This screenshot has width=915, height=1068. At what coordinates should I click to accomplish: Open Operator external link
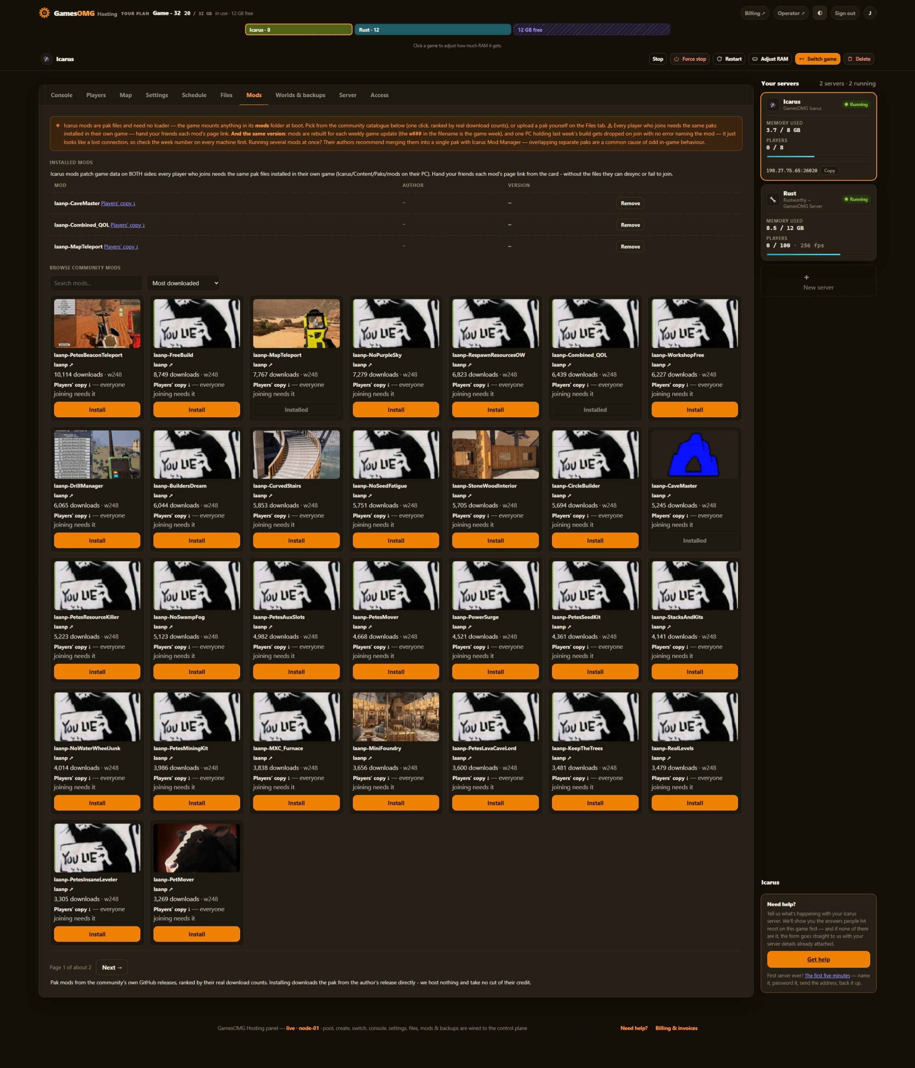click(x=791, y=13)
